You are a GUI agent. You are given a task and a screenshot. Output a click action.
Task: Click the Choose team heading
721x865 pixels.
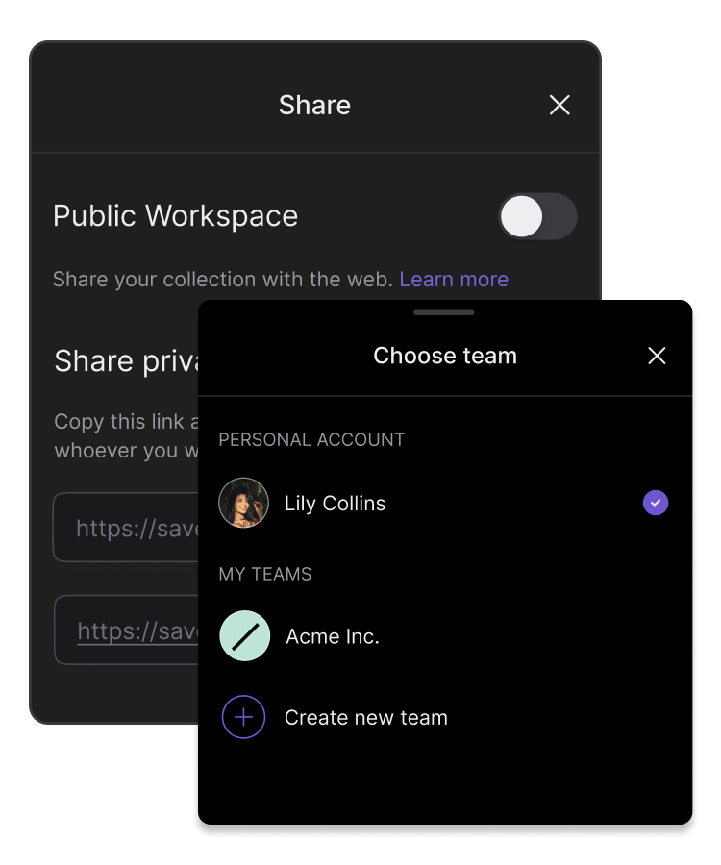445,357
